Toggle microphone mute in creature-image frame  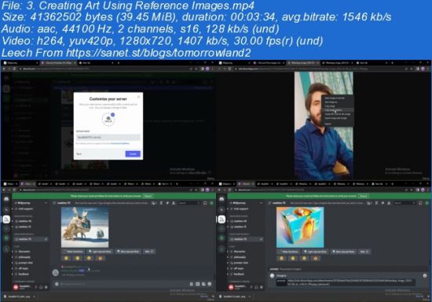tap(35, 287)
